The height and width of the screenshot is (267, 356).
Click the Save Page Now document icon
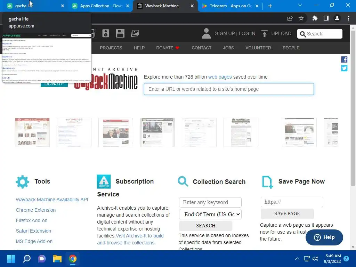pos(267,182)
